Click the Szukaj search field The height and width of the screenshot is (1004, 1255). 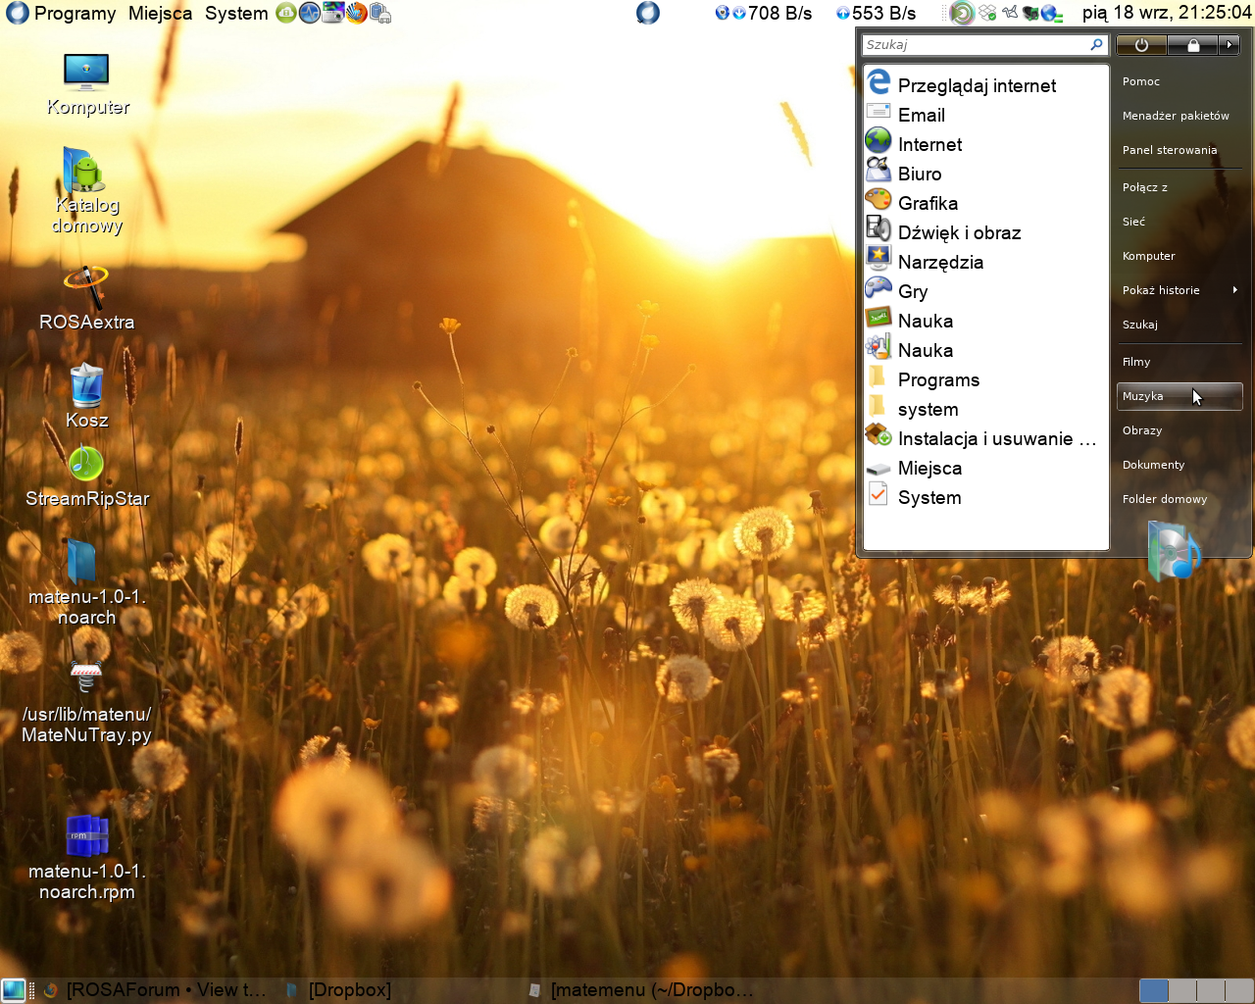975,45
